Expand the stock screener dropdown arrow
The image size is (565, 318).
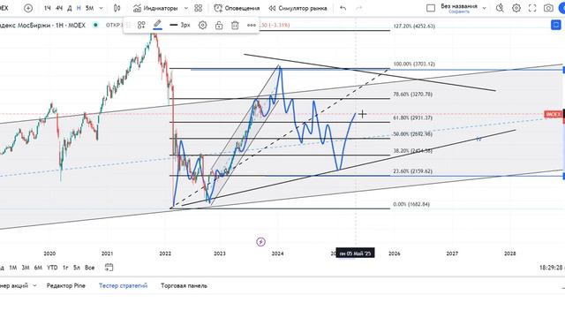34,285
